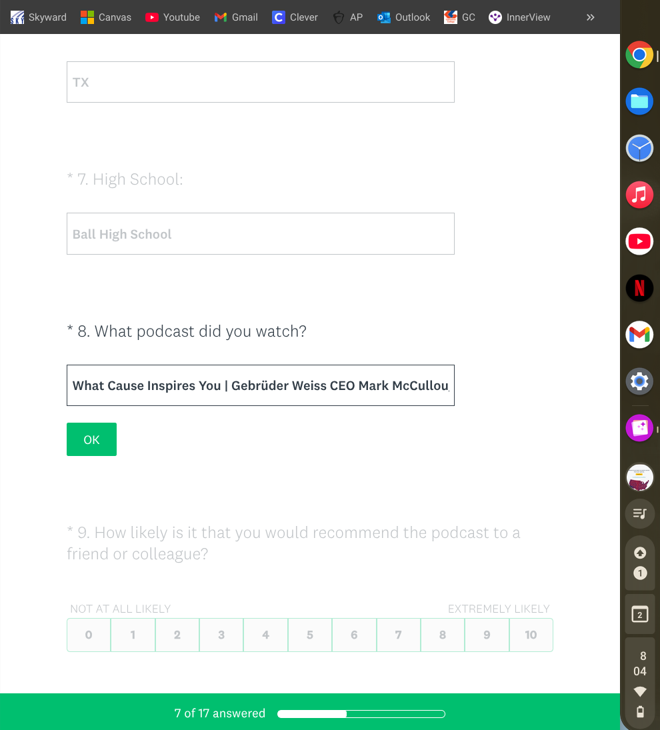Screen dimensions: 660x730
Task: Select rating 10 for recommendation
Action: [531, 635]
